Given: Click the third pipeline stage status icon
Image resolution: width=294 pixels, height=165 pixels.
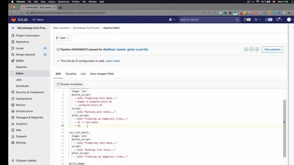Looking at the screenshot, I should pos(257,49).
